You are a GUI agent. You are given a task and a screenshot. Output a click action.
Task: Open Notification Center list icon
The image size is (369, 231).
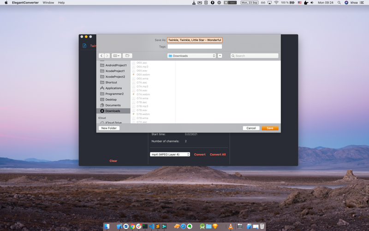pos(362,3)
